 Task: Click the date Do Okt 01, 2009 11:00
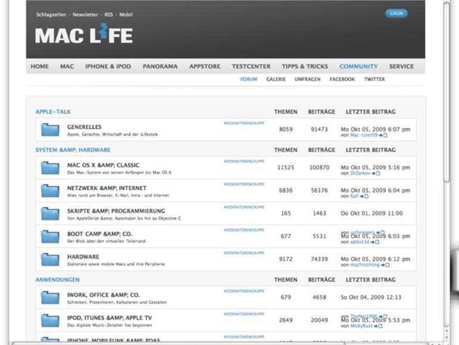pyautogui.click(x=372, y=213)
